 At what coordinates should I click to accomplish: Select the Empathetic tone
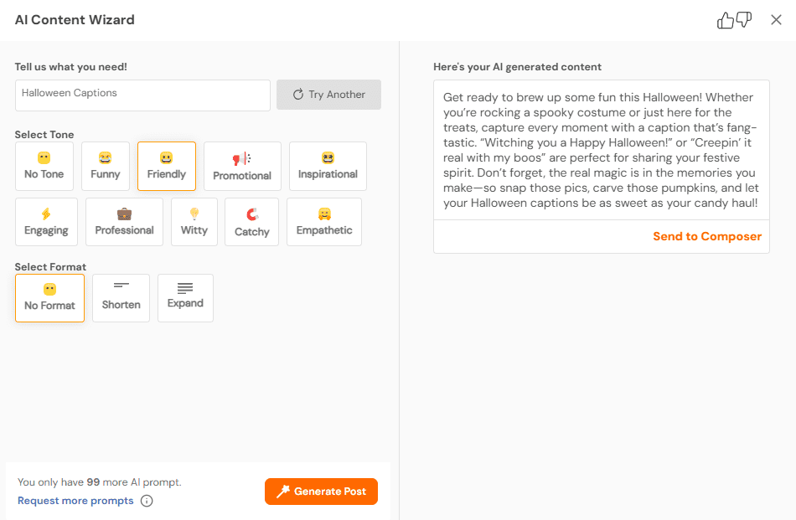pos(324,222)
